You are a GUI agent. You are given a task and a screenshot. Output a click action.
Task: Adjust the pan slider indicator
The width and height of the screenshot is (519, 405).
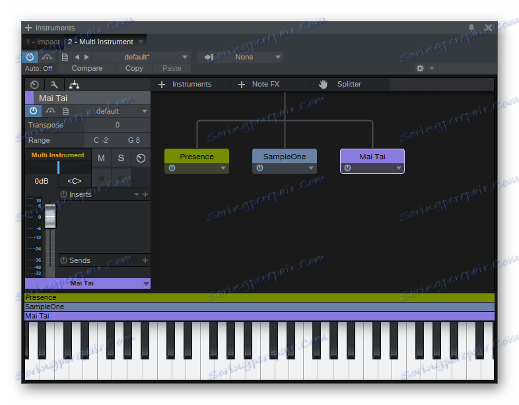(58, 168)
